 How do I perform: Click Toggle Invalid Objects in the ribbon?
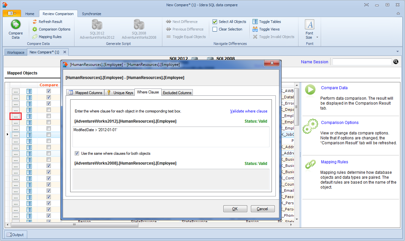[x=273, y=37]
